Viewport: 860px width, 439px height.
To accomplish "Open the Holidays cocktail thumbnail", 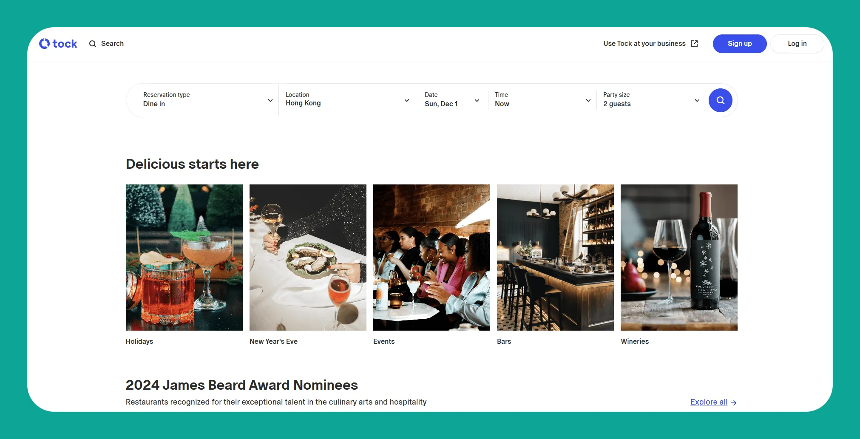I will coord(184,258).
